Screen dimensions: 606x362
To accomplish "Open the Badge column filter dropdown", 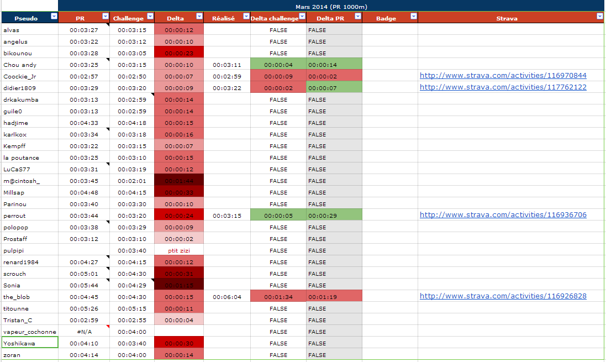I will click(414, 16).
